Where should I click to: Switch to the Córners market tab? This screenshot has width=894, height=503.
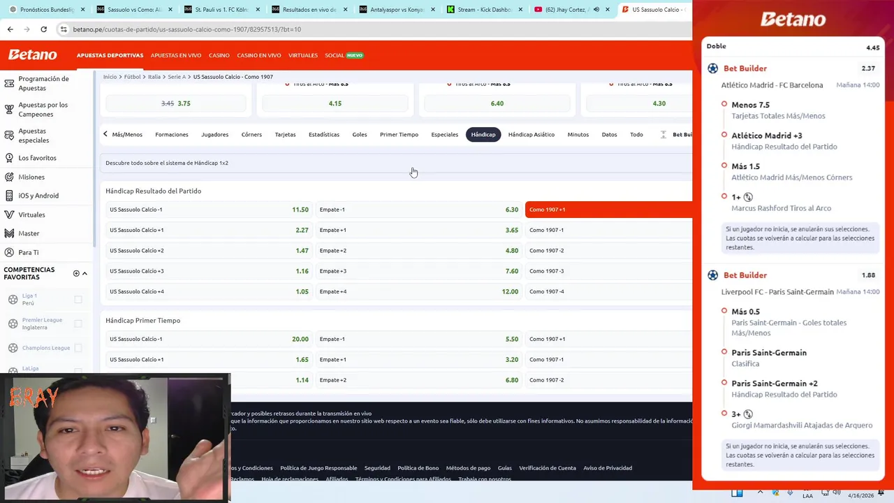click(x=251, y=134)
